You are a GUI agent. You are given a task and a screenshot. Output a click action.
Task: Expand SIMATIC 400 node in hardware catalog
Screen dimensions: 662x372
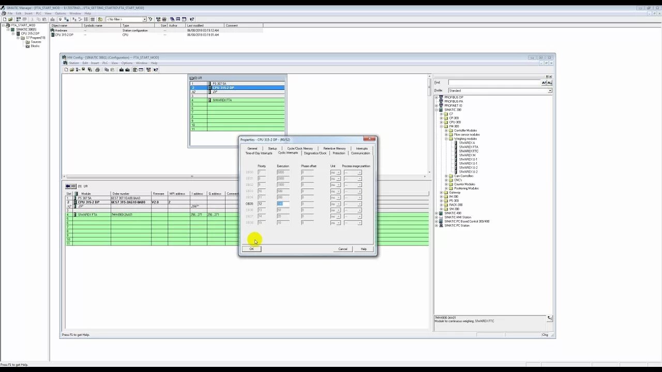[437, 213]
